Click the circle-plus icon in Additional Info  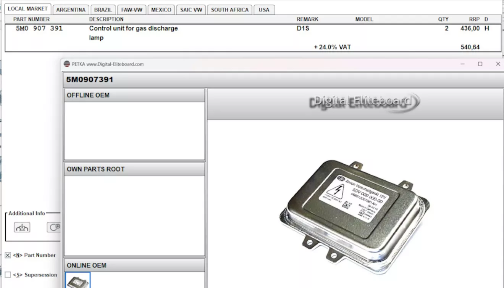(x=54, y=227)
